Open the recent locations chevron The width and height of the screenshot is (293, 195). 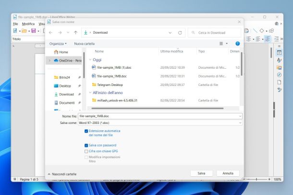click(x=68, y=33)
